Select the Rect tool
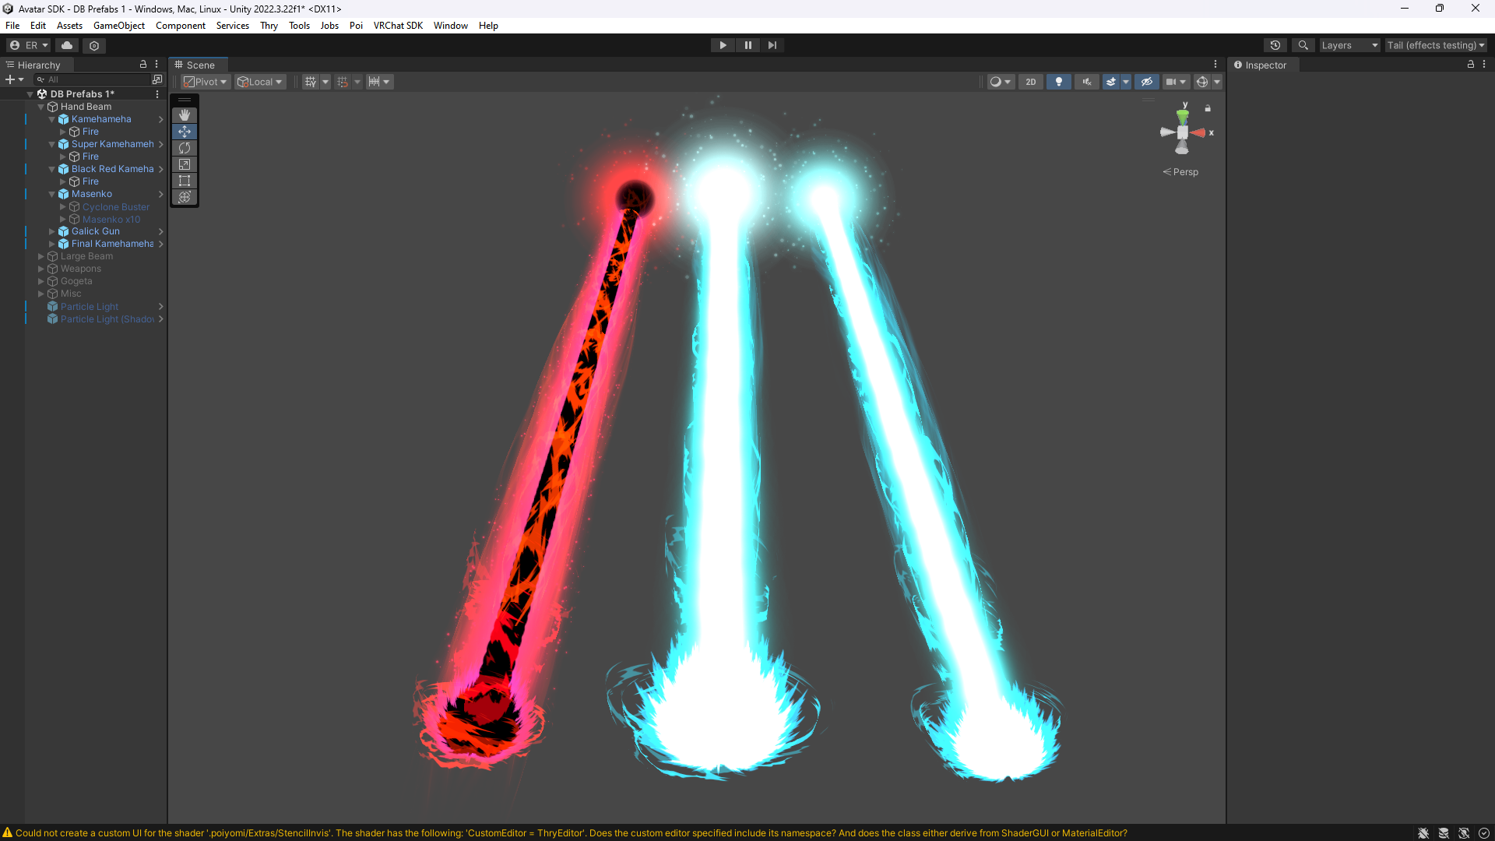 coord(185,181)
